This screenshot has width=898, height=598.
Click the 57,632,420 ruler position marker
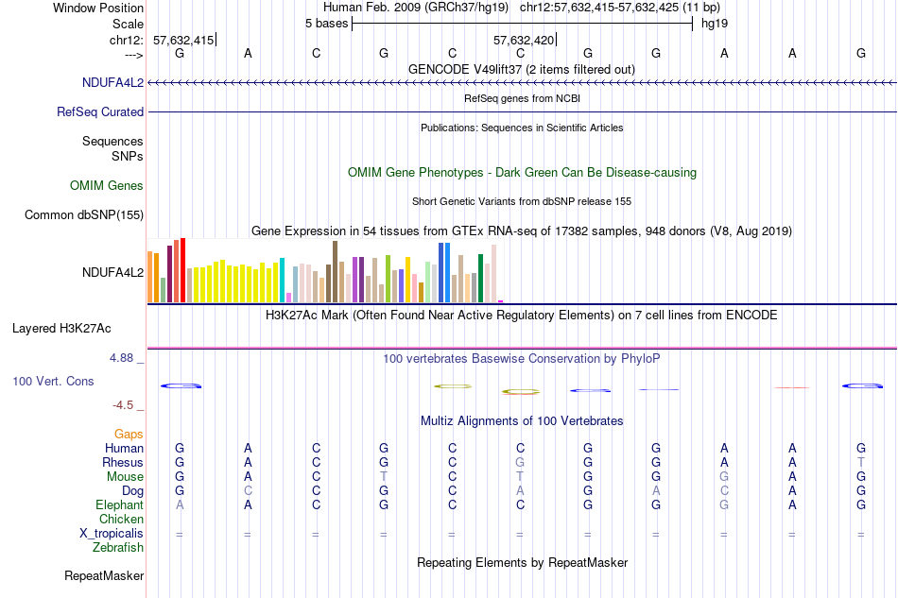click(524, 41)
